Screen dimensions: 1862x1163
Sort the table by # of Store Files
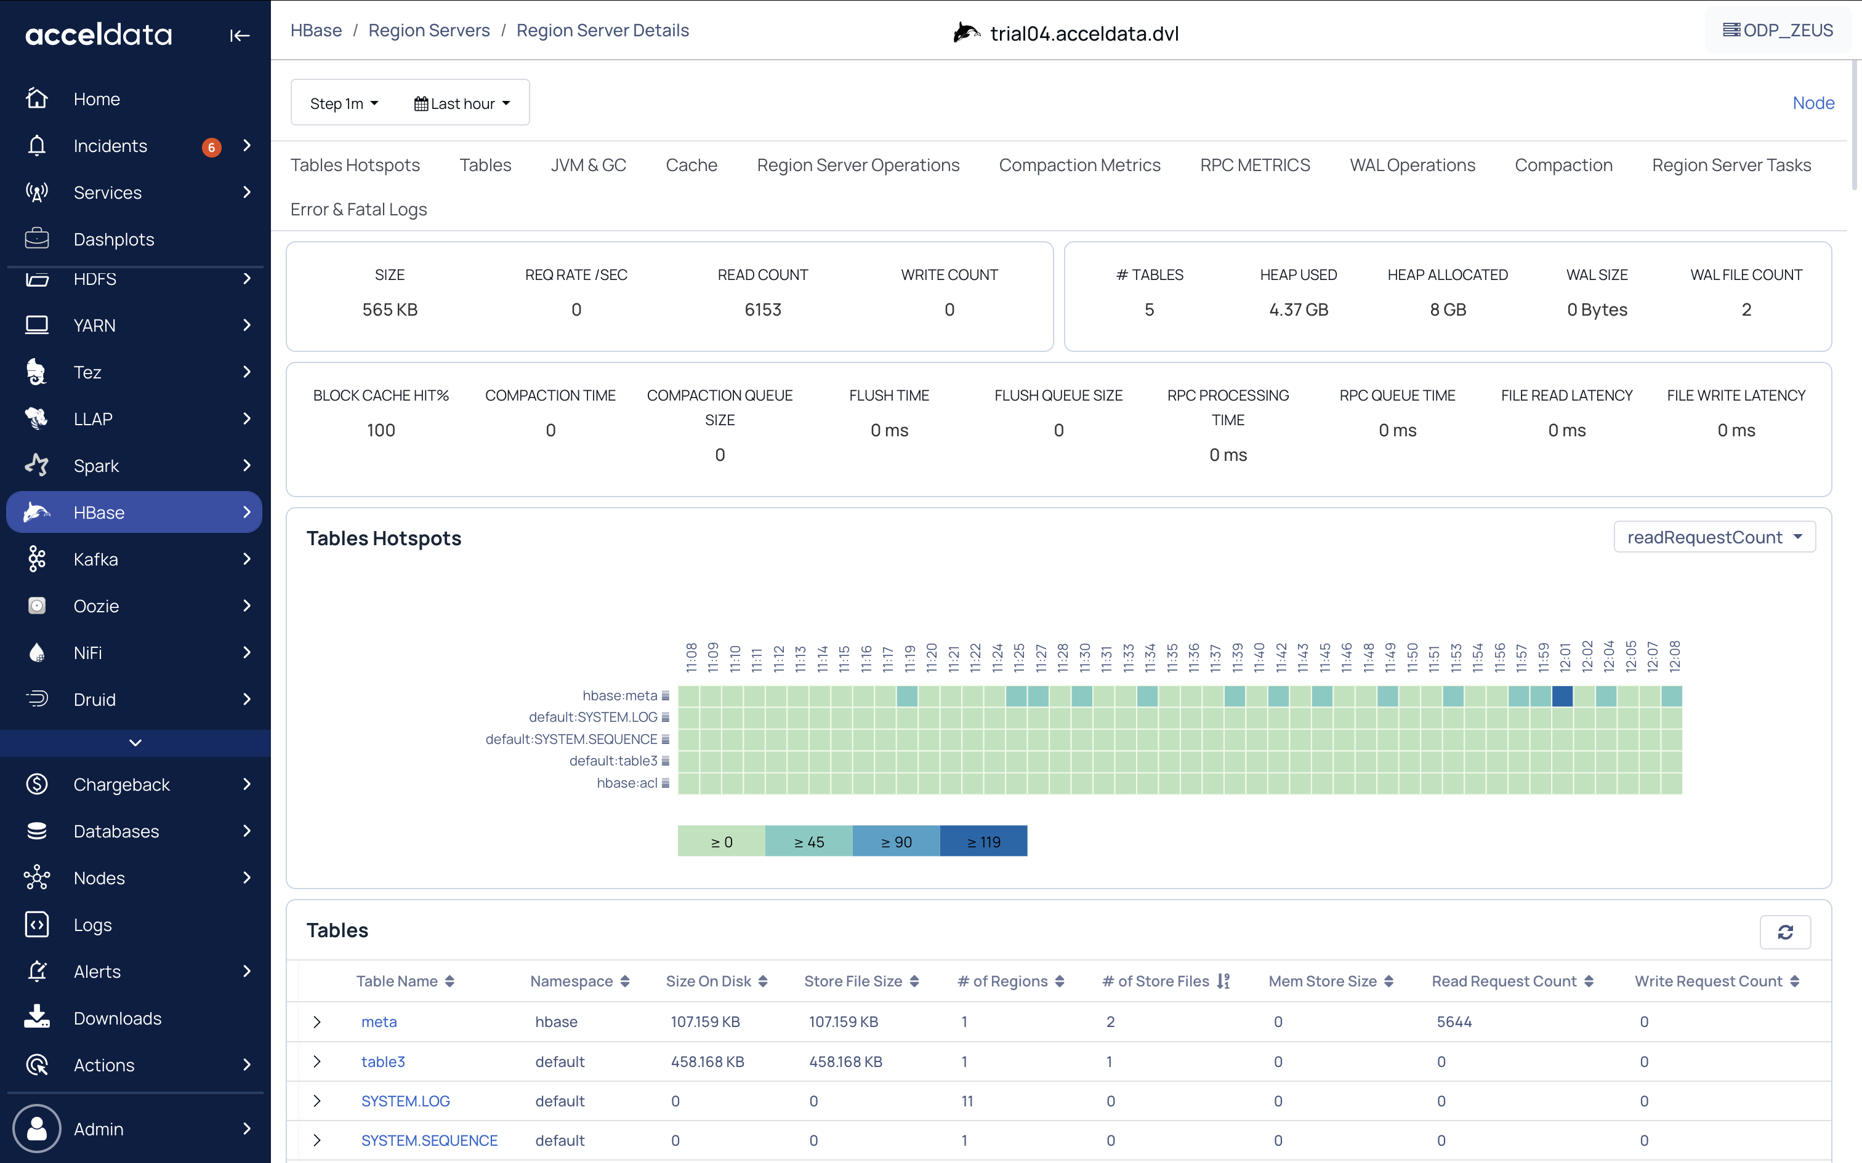[x=1223, y=981]
